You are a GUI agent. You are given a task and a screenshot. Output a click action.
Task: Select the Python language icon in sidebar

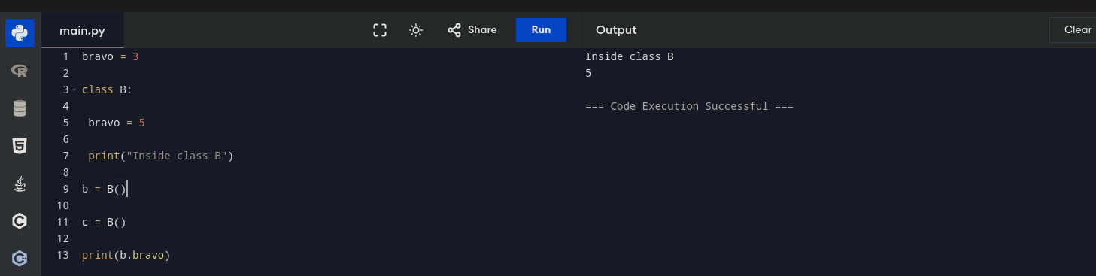(x=20, y=32)
